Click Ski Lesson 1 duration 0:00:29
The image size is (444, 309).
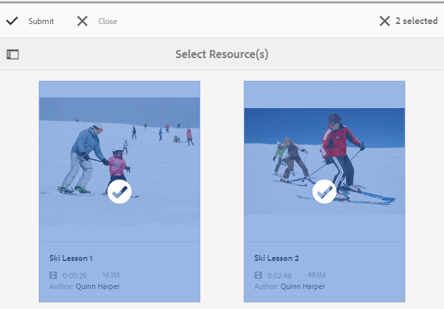coord(74,275)
